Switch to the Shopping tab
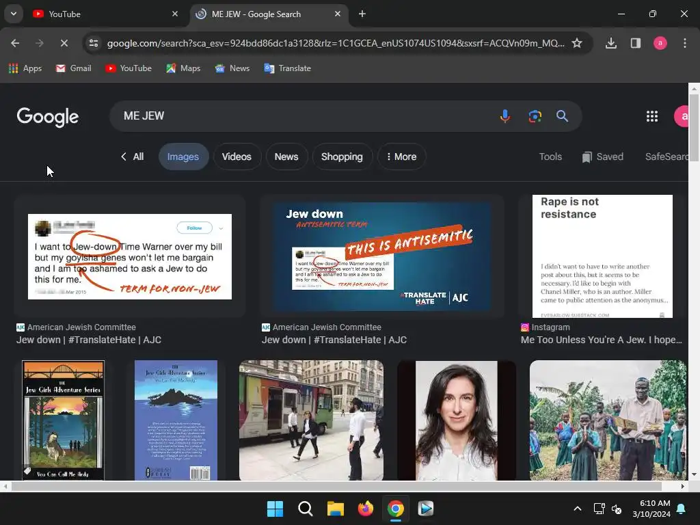The height and width of the screenshot is (525, 700). point(342,157)
